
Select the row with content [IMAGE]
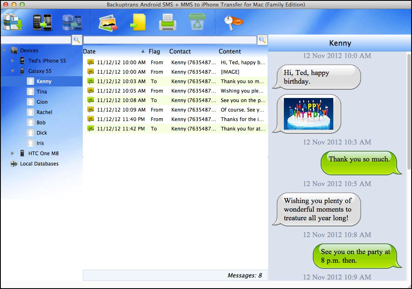coord(176,72)
